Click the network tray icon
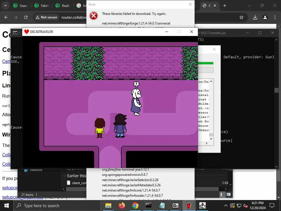Viewport: 281px width, 211px height. (239, 206)
